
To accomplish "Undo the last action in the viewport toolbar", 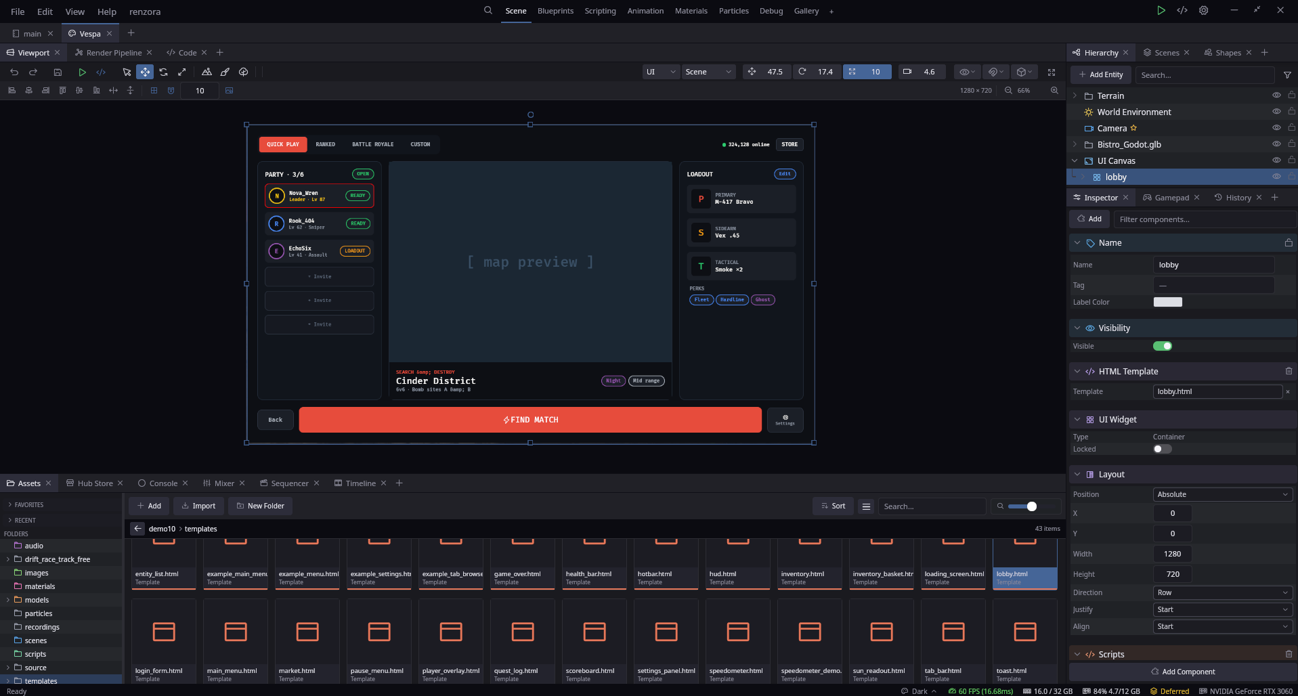I will click(x=14, y=72).
